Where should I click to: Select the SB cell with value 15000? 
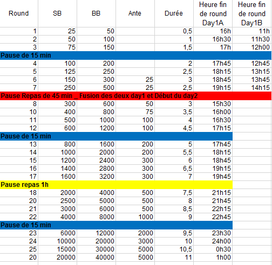tap(58, 249)
